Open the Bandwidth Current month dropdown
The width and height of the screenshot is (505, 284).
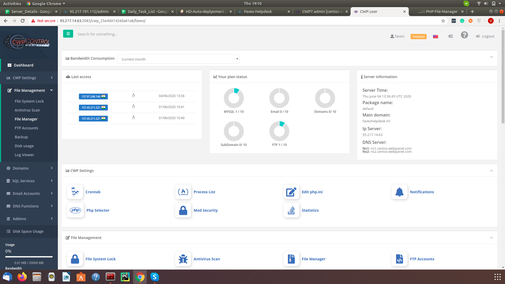[x=178, y=59]
